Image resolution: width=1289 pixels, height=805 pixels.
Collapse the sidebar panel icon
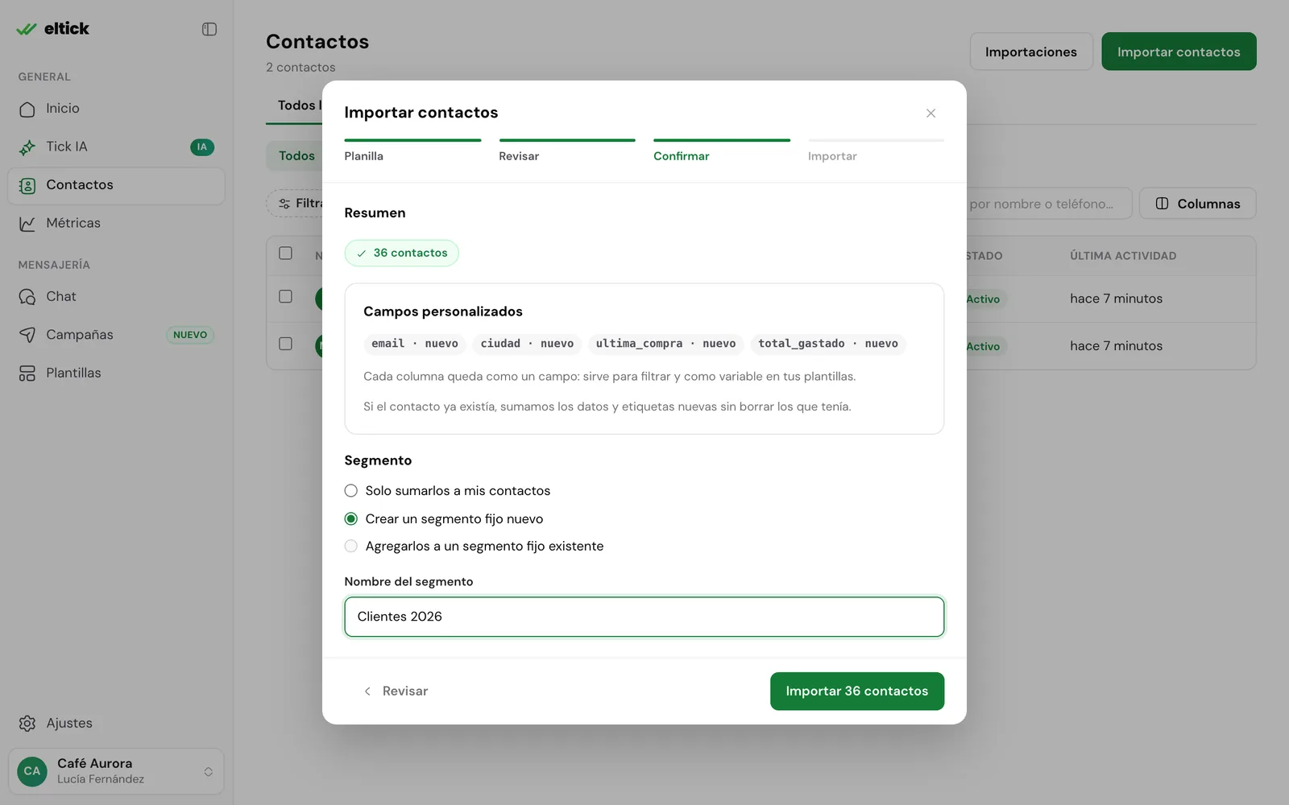point(209,29)
